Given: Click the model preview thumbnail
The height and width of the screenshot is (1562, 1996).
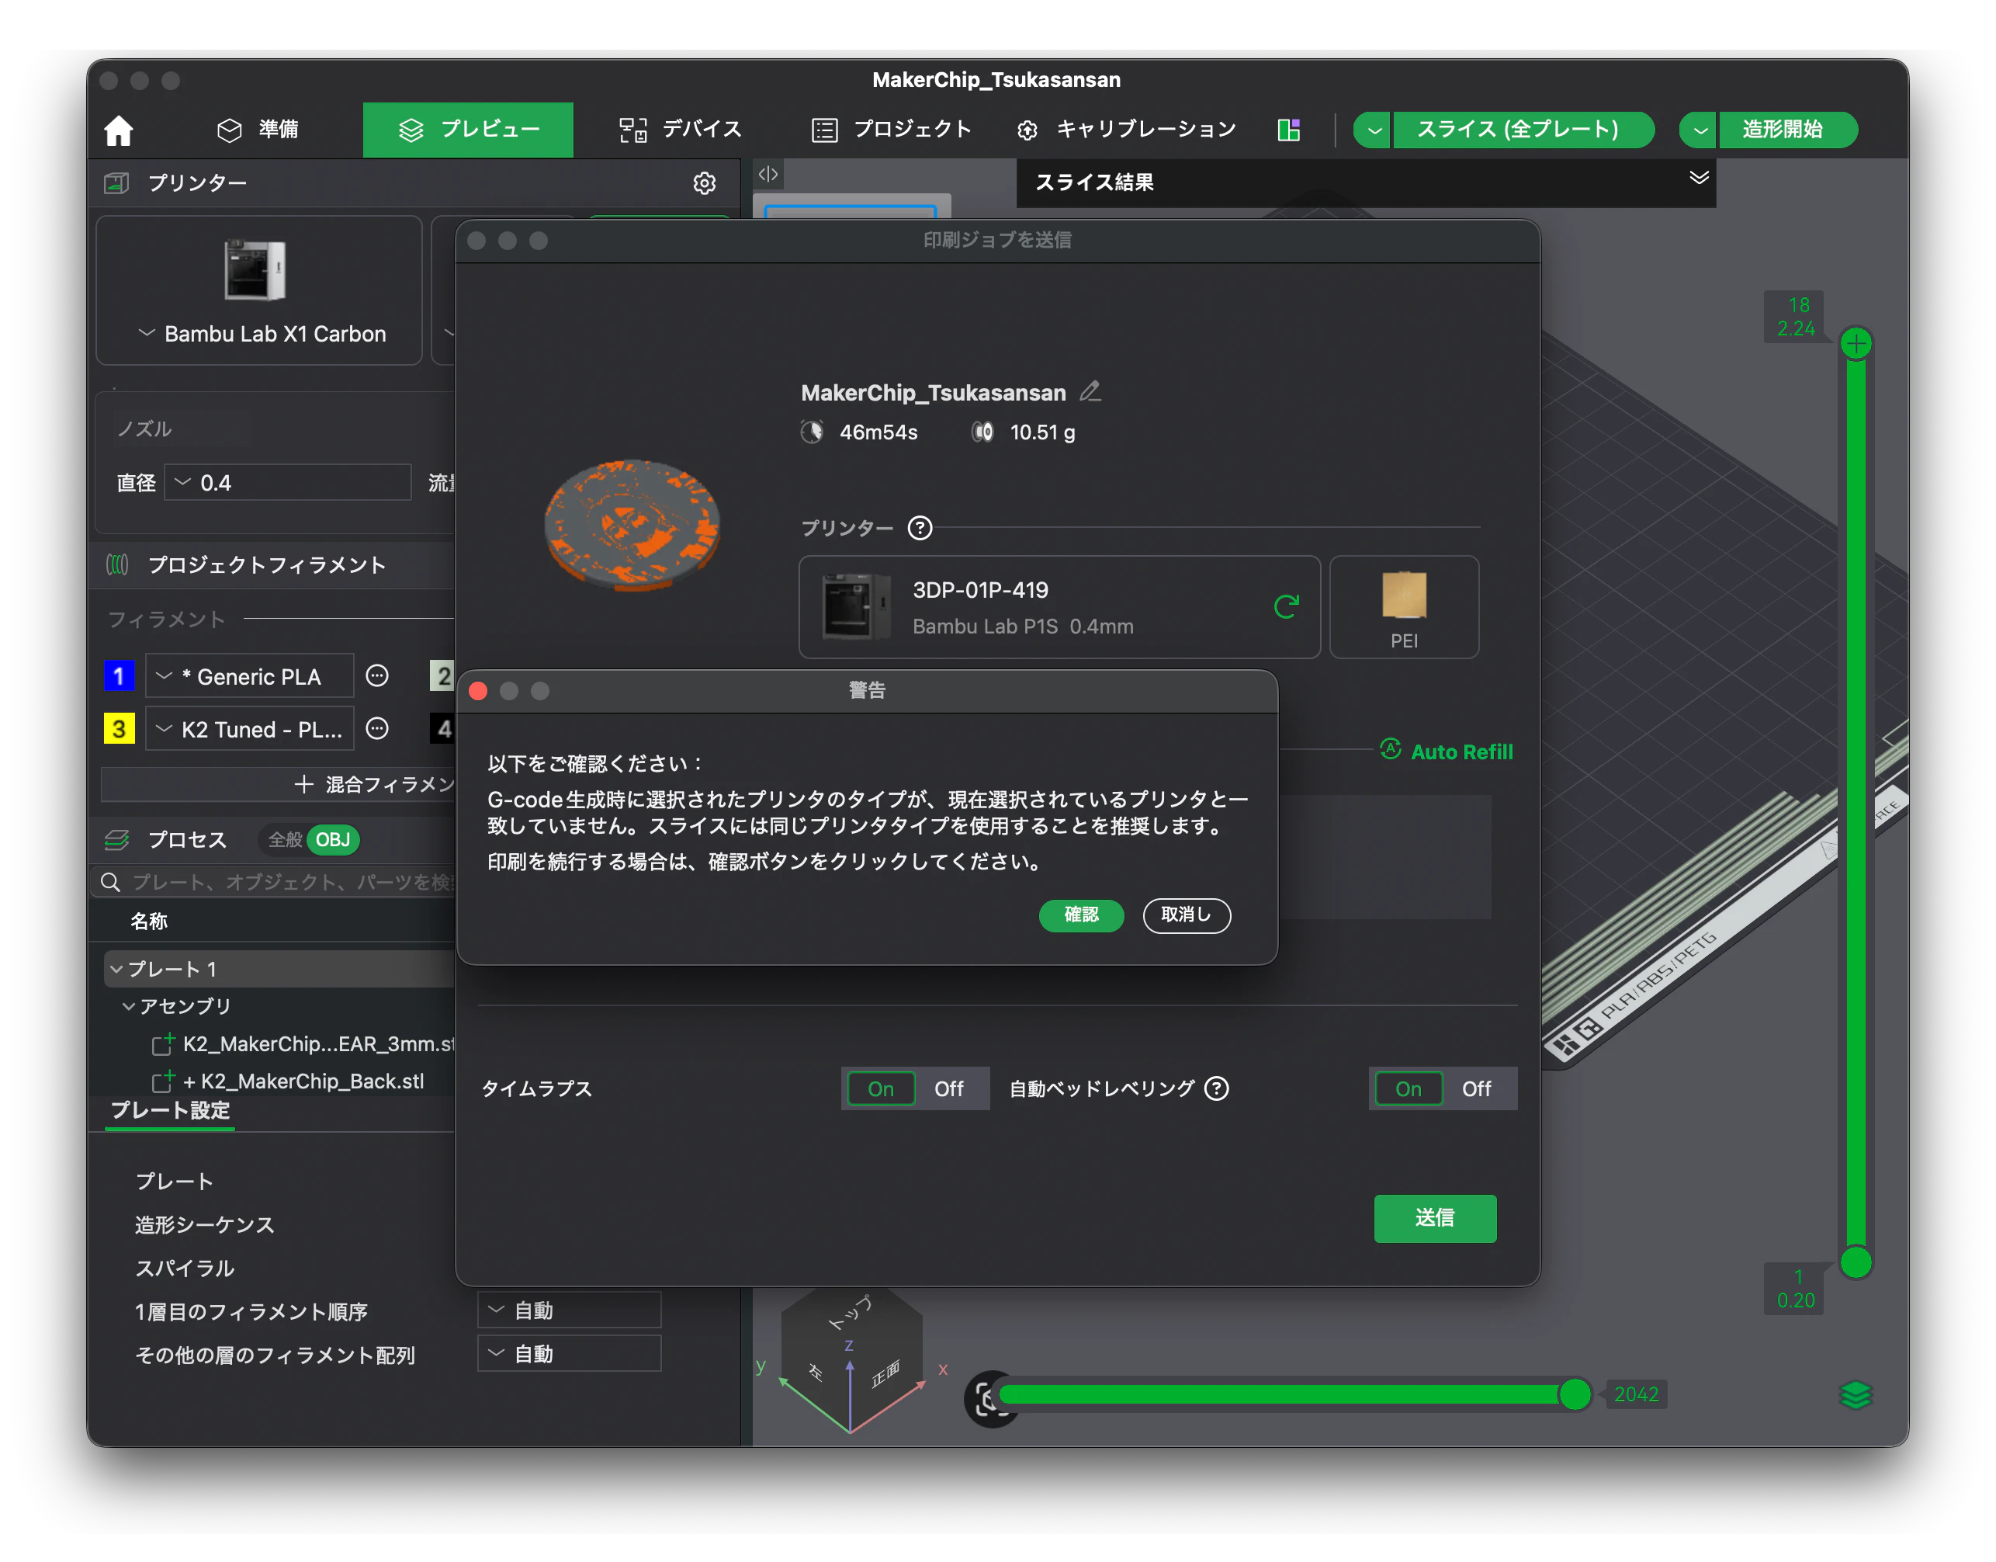Looking at the screenshot, I should 632,524.
